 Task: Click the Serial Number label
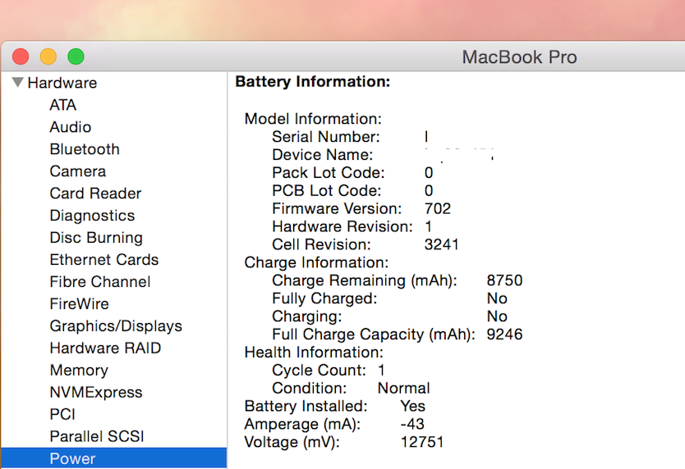[x=326, y=137]
